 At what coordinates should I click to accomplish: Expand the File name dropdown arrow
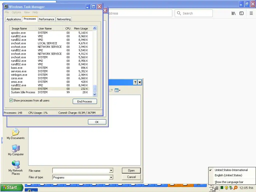pos(111,170)
